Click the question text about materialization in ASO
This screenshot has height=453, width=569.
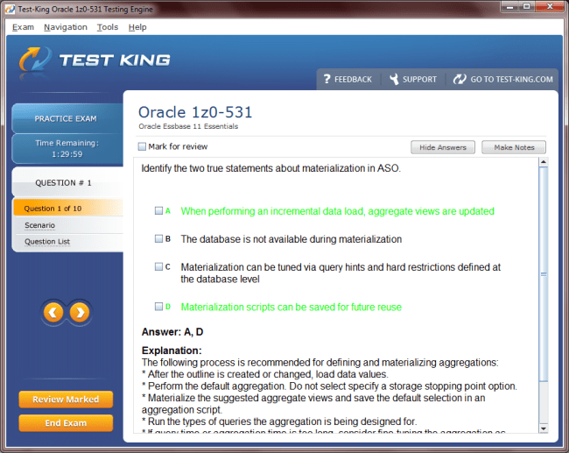270,168
